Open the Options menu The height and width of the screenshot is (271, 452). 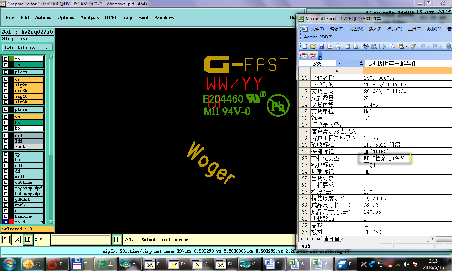[66, 17]
